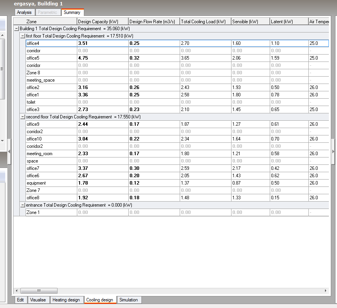This screenshot has width=337, height=308.
Task: Collapse the left panel using arrow handle
Action: (x=9, y=152)
